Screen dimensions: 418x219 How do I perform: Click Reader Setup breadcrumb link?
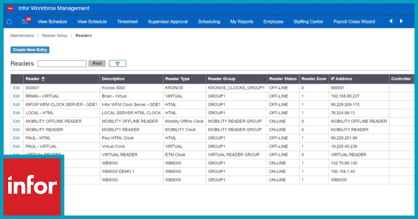pyautogui.click(x=55, y=35)
